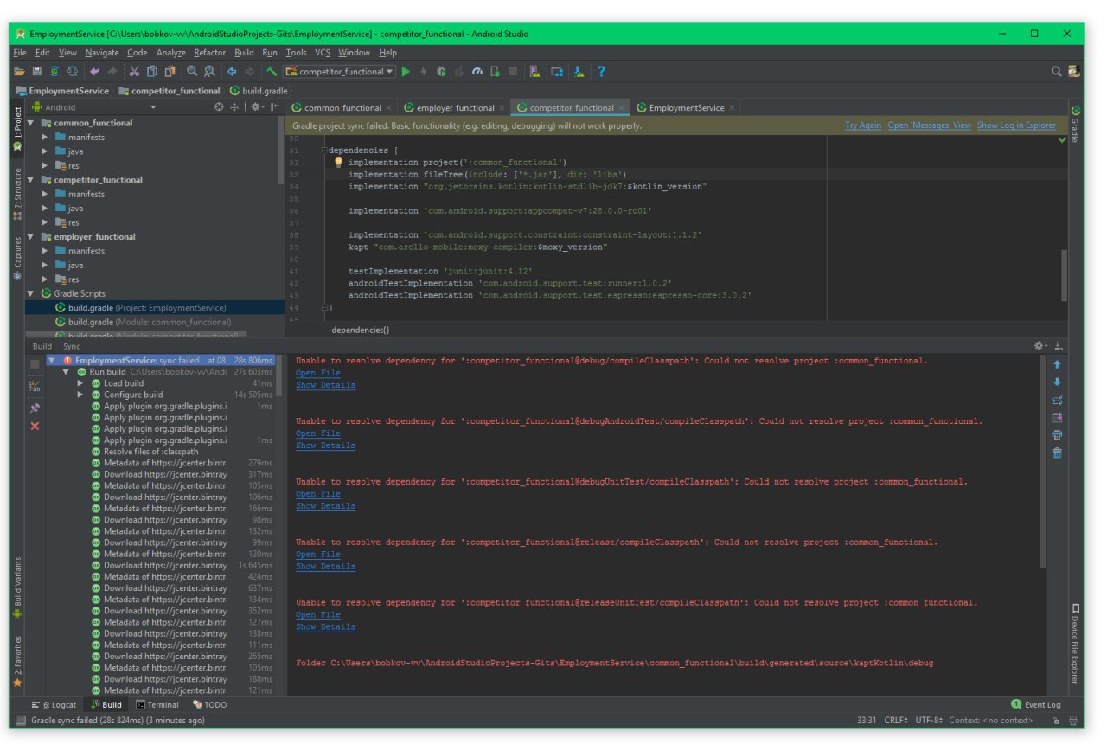Open Help via the question mark icon
1107x751 pixels.
(x=601, y=72)
